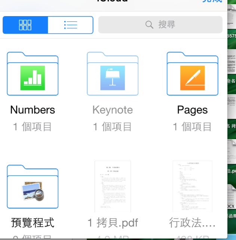This screenshot has height=240, width=236.
Task: Click the 完成 button at top right
Action: click(212, 1)
